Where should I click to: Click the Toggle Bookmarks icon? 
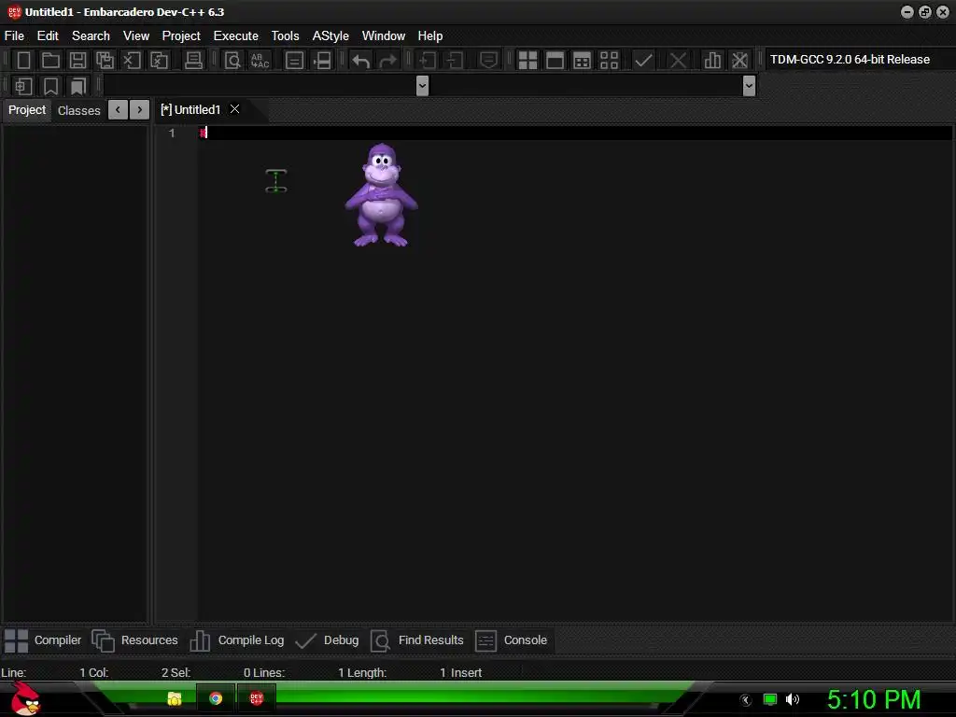pos(50,86)
